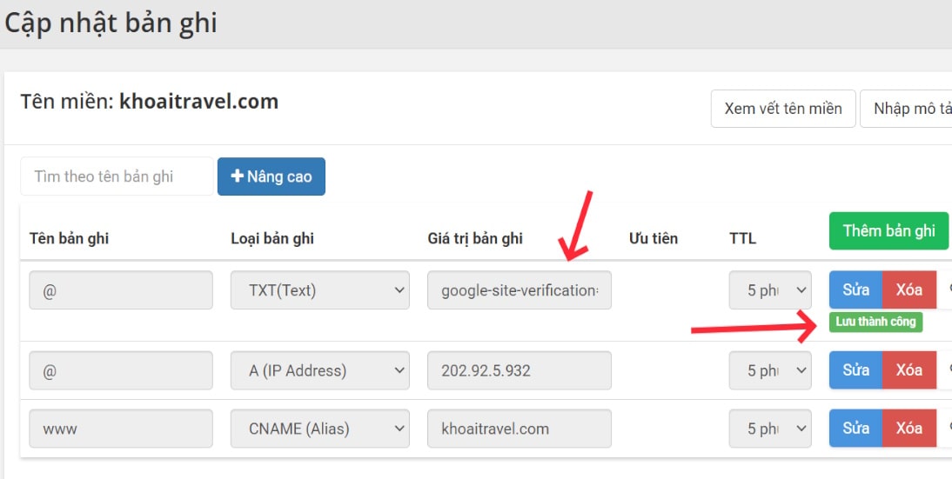Click the Nâng cao advanced button
Screen dimensions: 952x479
(271, 176)
